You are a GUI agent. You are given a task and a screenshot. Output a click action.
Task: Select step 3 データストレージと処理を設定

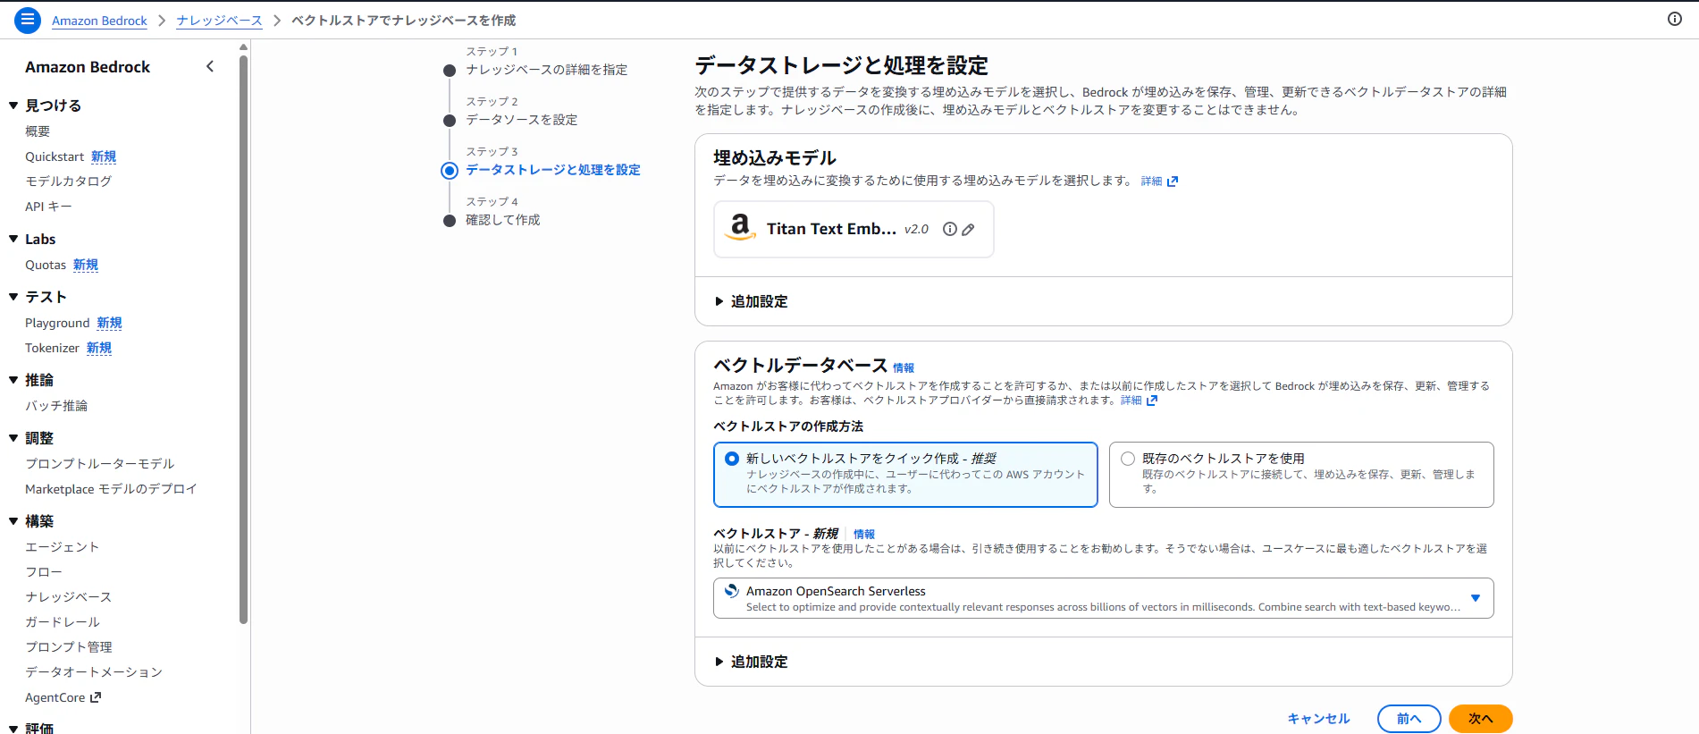553,170
